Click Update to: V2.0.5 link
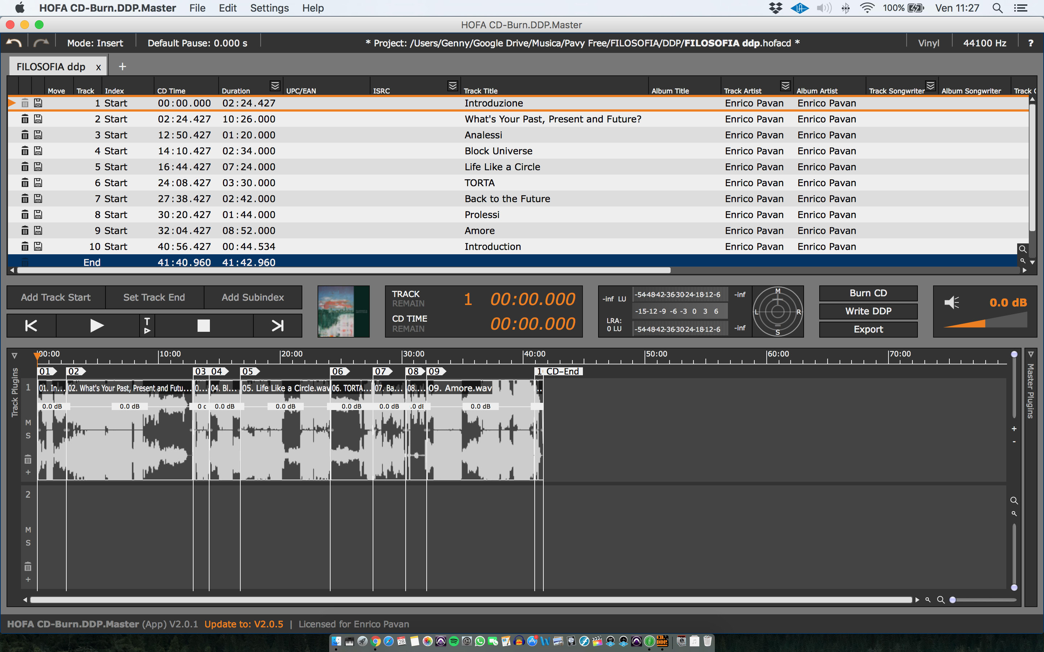The image size is (1044, 652). click(244, 624)
